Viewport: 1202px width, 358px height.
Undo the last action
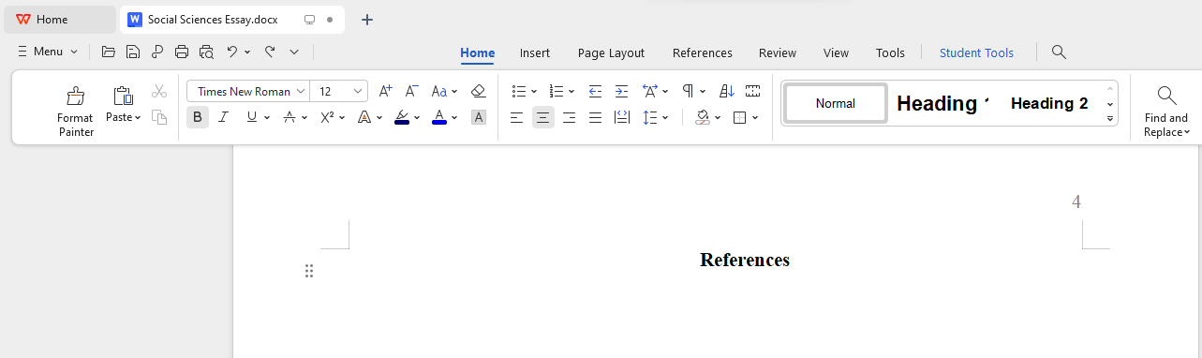(232, 52)
